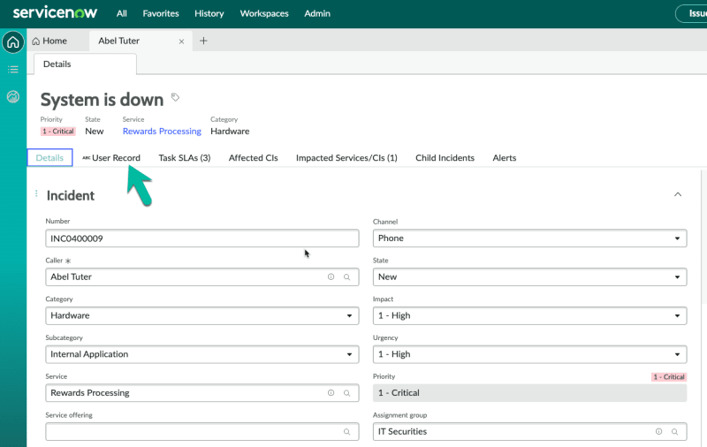Search for a Caller with lookup icon
707x447 pixels.
(x=346, y=277)
